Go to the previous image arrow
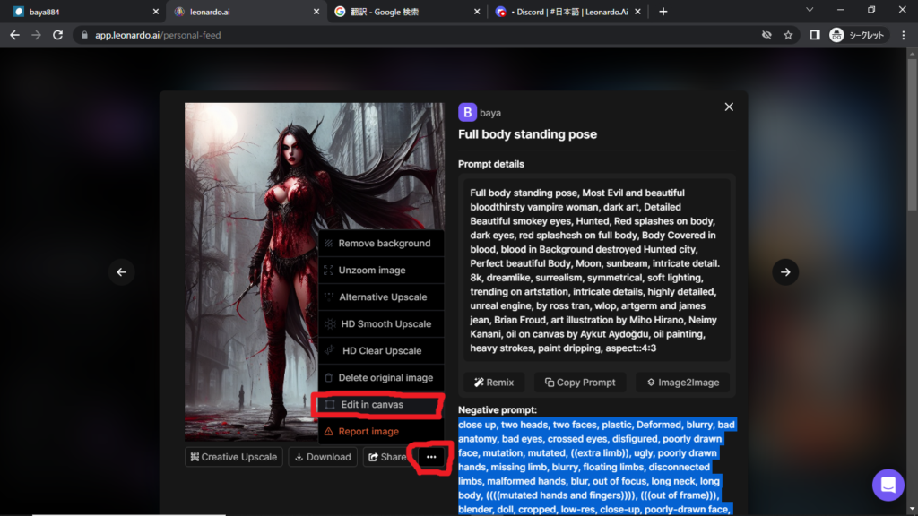This screenshot has width=918, height=516. click(122, 272)
